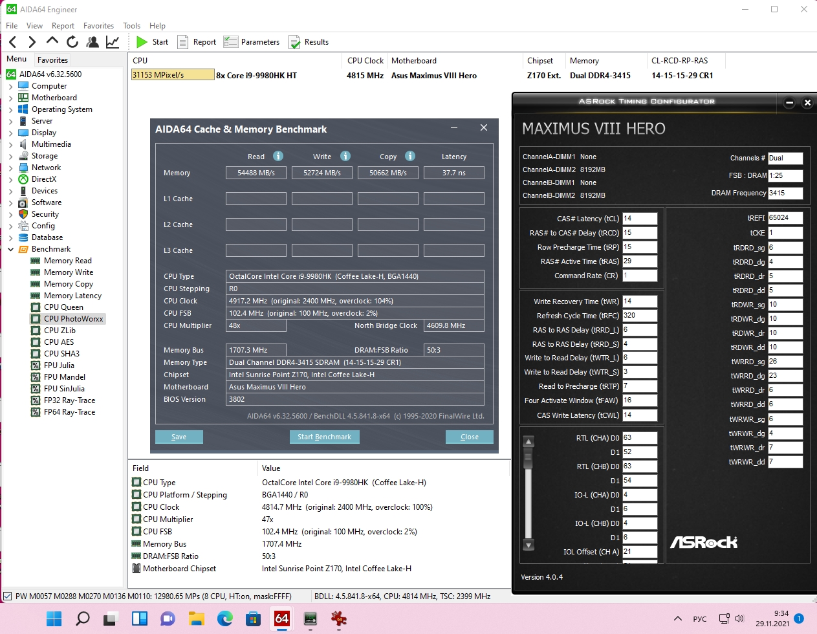Expand the Motherboard tree node

click(x=10, y=98)
